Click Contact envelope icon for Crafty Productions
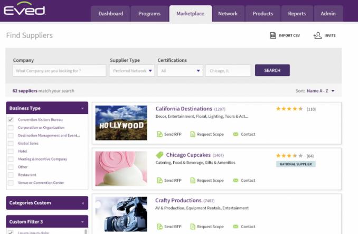 tap(235, 227)
